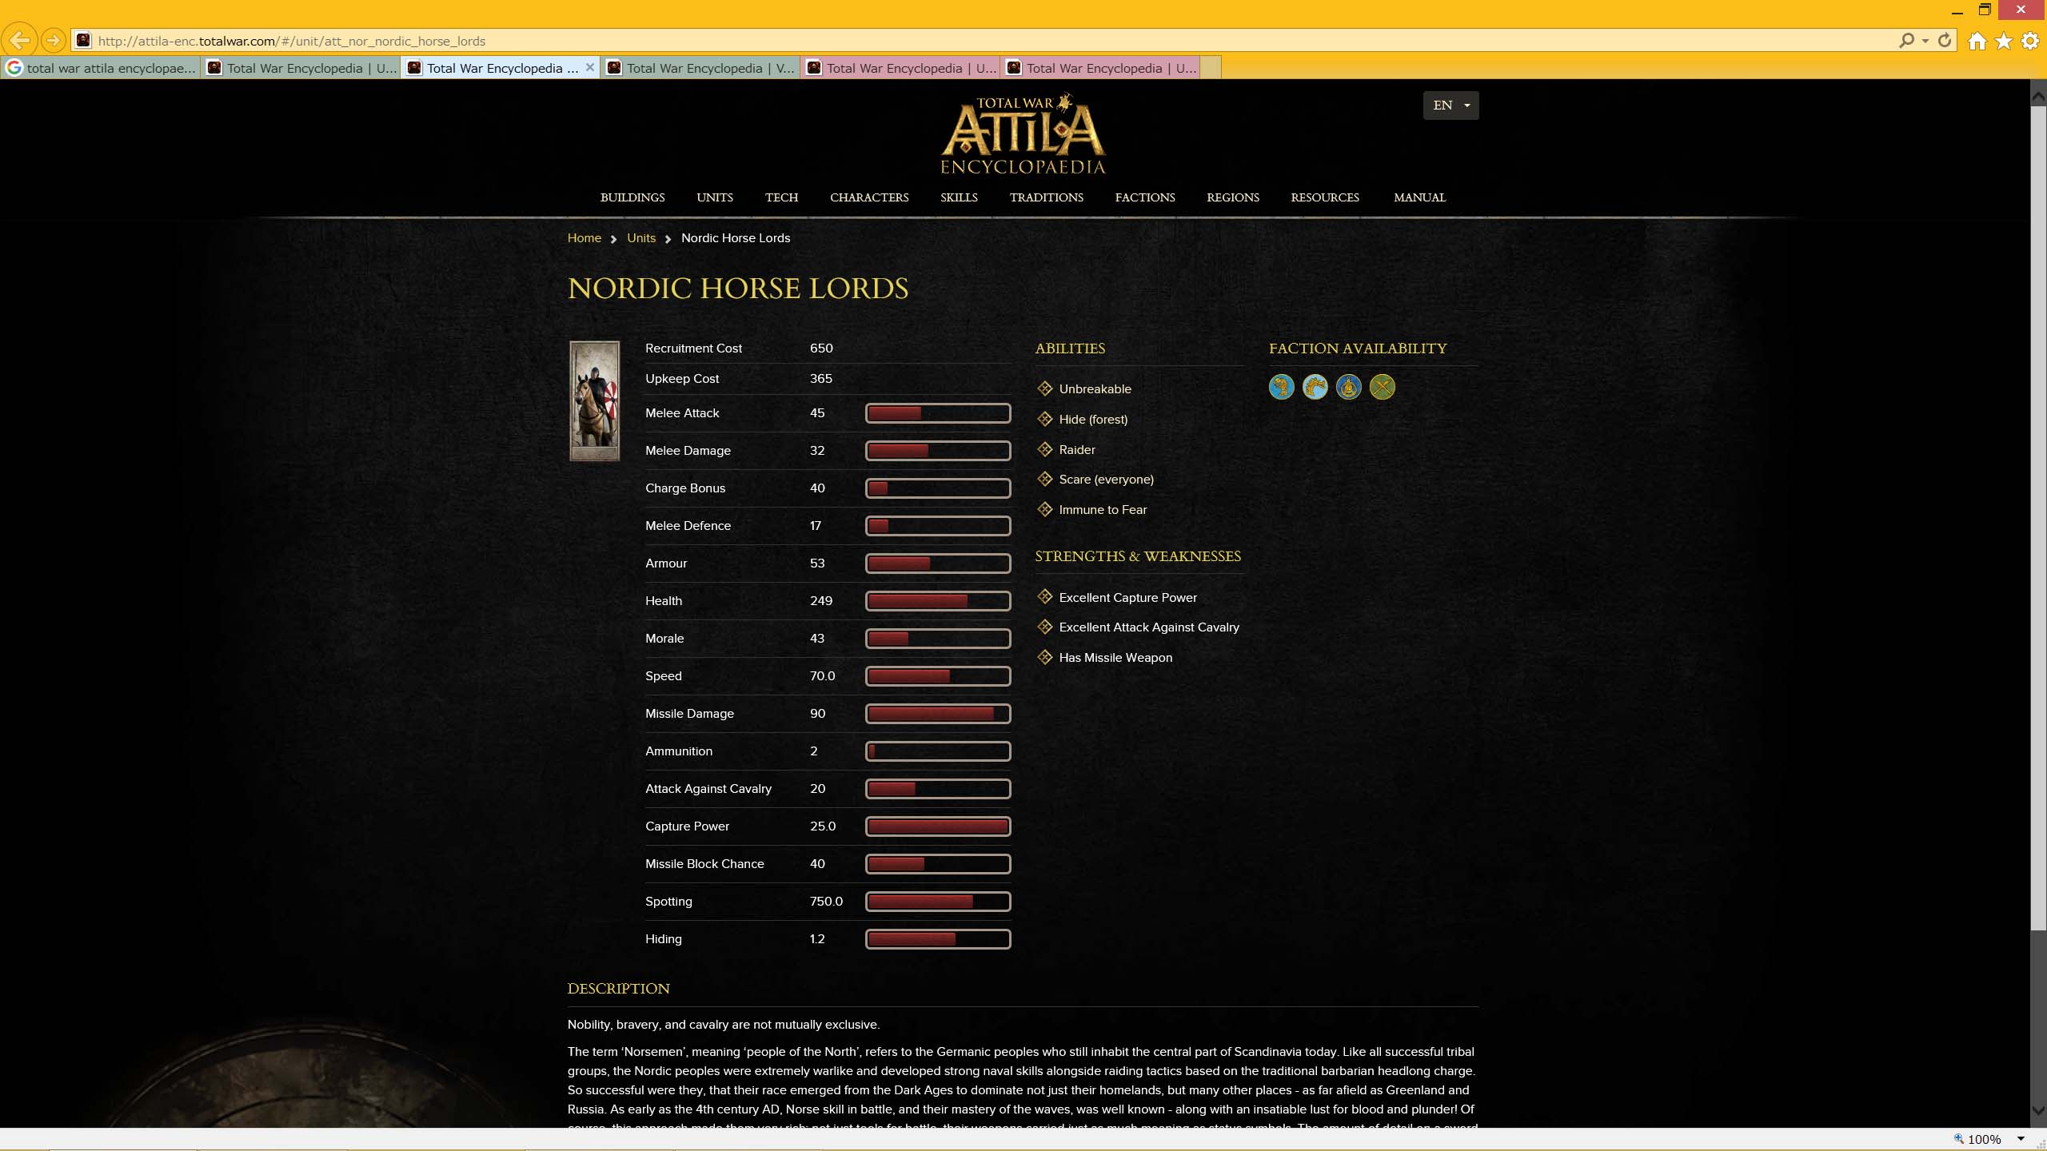Viewport: 2047px width, 1151px height.
Task: Click the Morale stat bar
Action: click(x=938, y=639)
